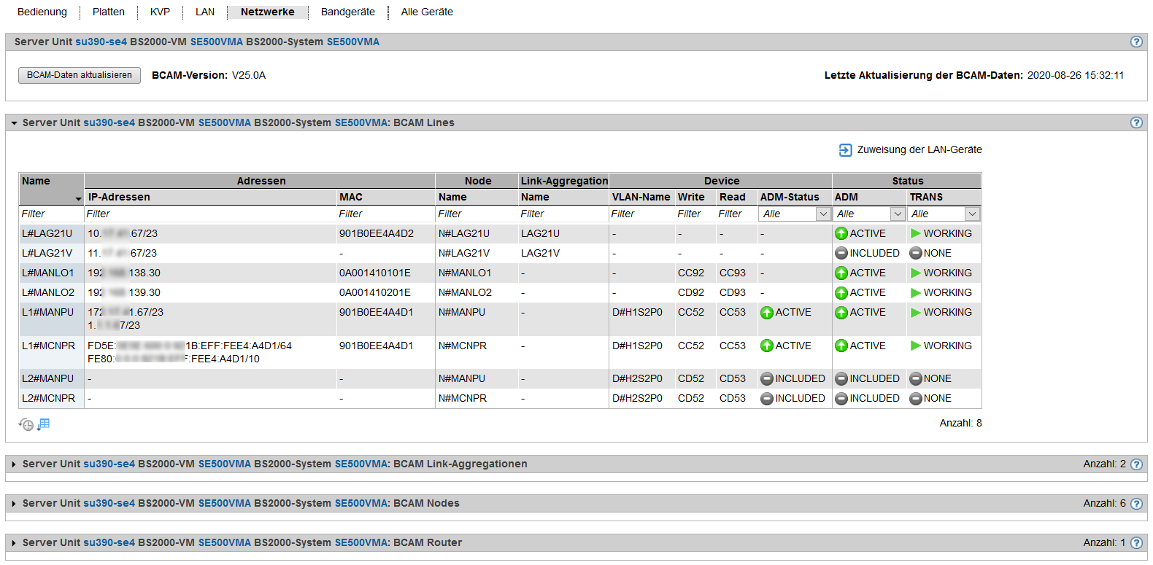Open the su390-se4 link in top header
This screenshot has width=1153, height=565.
[x=101, y=42]
